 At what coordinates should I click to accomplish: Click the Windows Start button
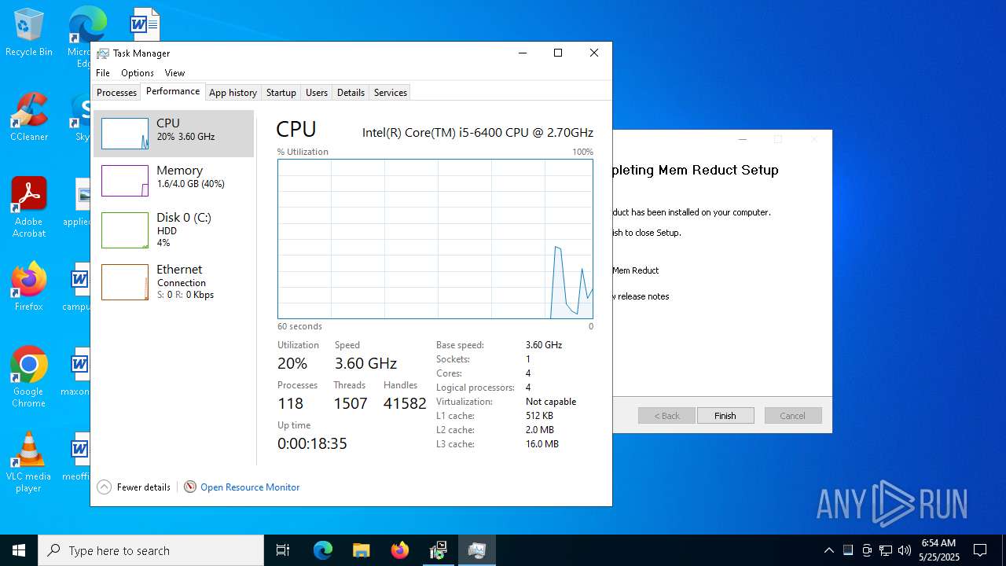pos(19,550)
